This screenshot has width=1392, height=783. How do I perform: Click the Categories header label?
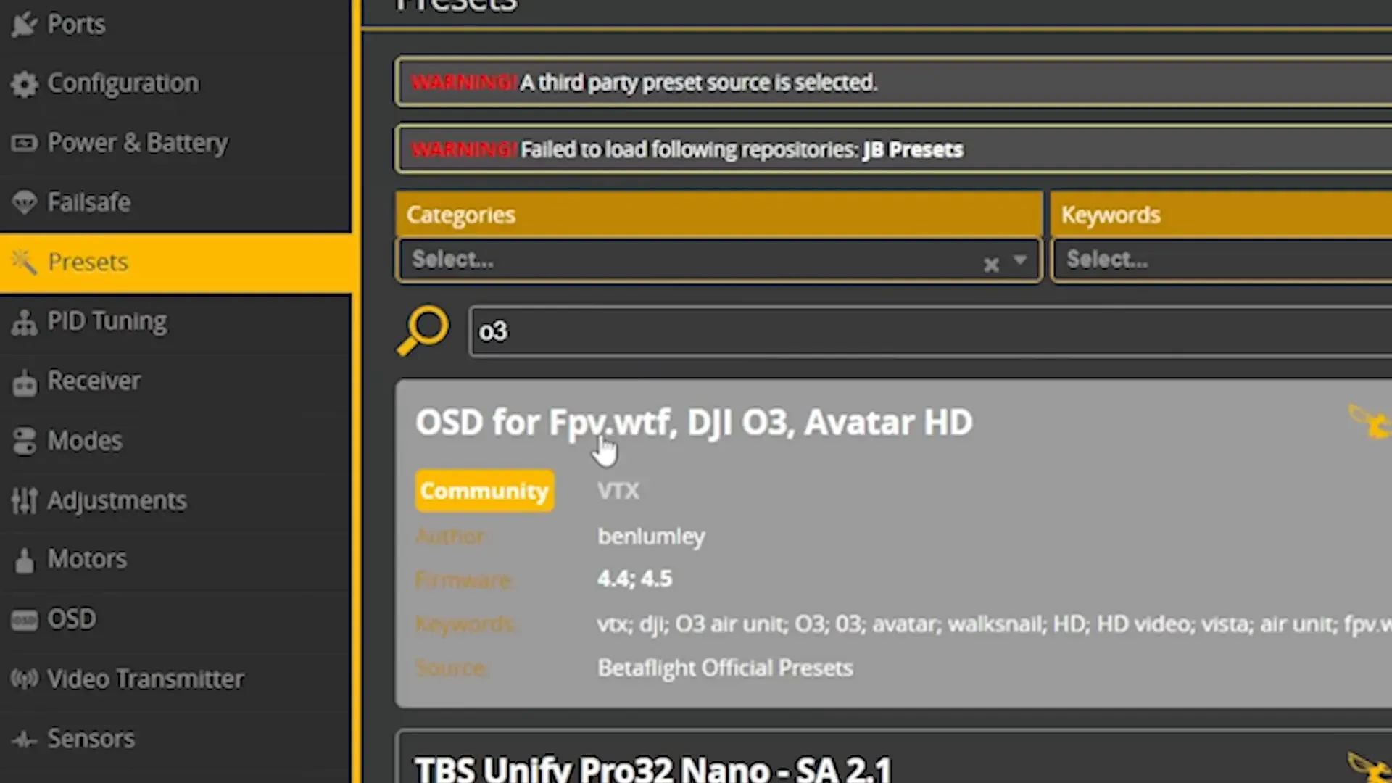pos(461,215)
